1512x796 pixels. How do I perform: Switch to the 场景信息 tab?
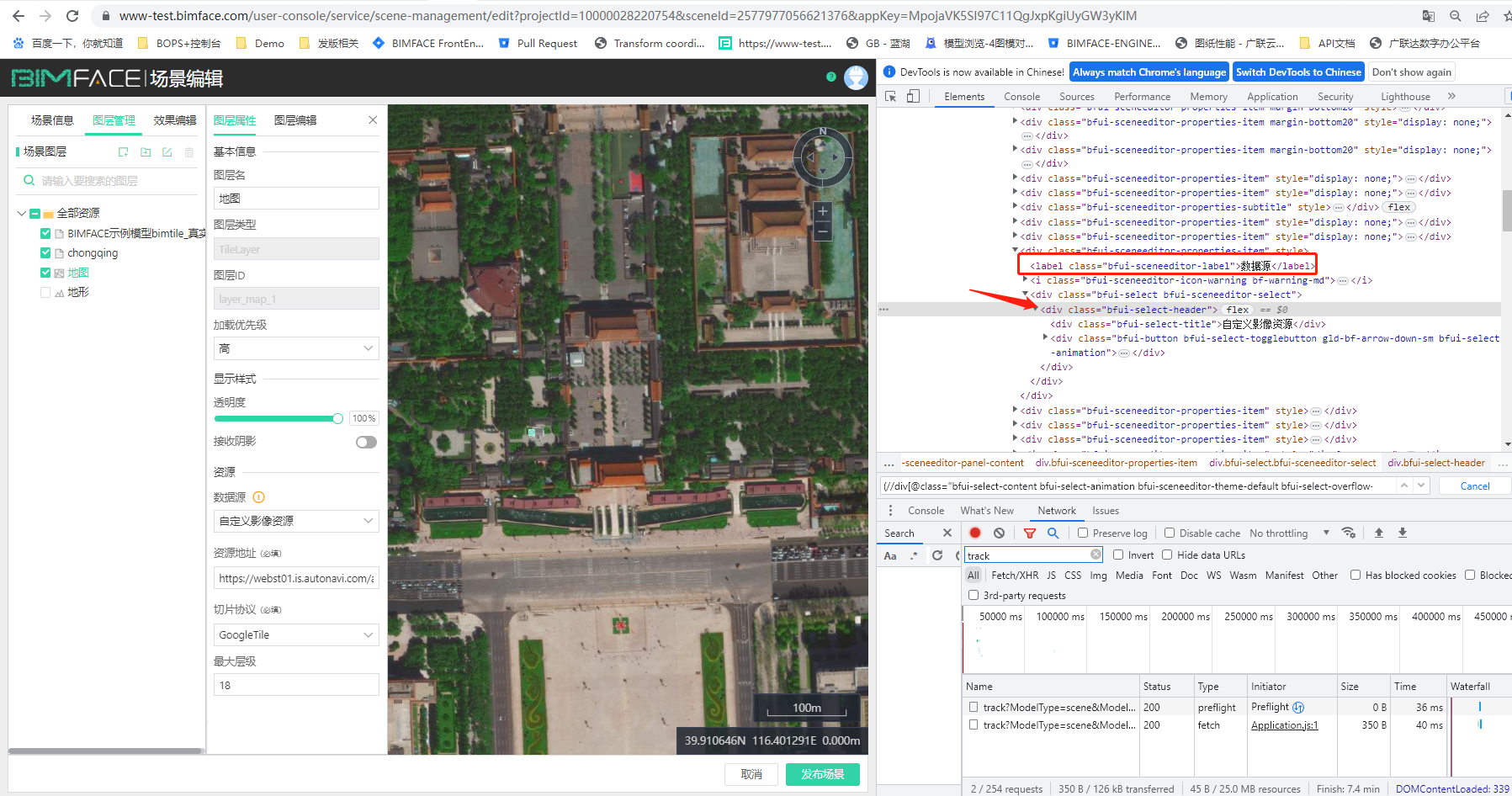52,120
